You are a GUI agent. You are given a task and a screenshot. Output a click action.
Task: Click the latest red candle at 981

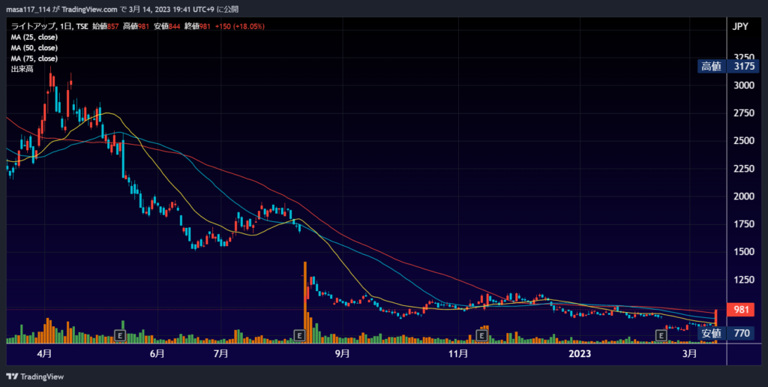716,318
